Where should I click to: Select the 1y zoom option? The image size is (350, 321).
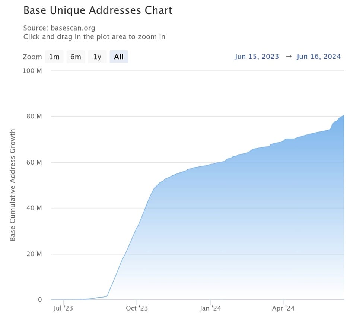point(97,57)
